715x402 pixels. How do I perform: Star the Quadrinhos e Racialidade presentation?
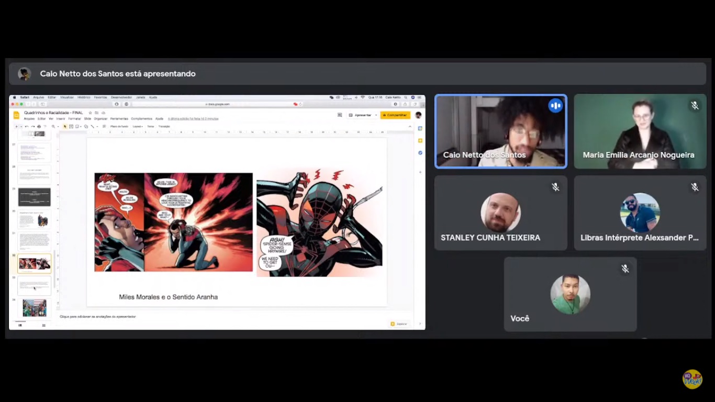[x=90, y=113]
